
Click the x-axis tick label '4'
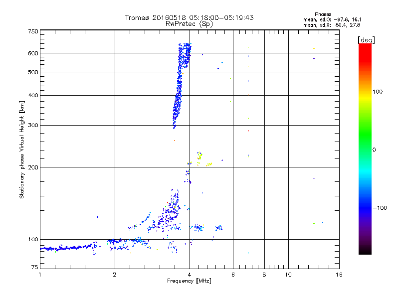coord(190,275)
